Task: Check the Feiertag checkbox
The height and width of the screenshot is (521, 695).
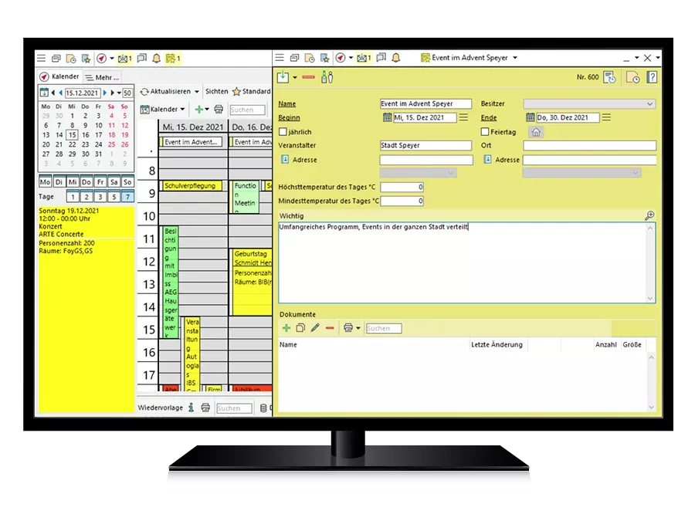Action: click(485, 132)
